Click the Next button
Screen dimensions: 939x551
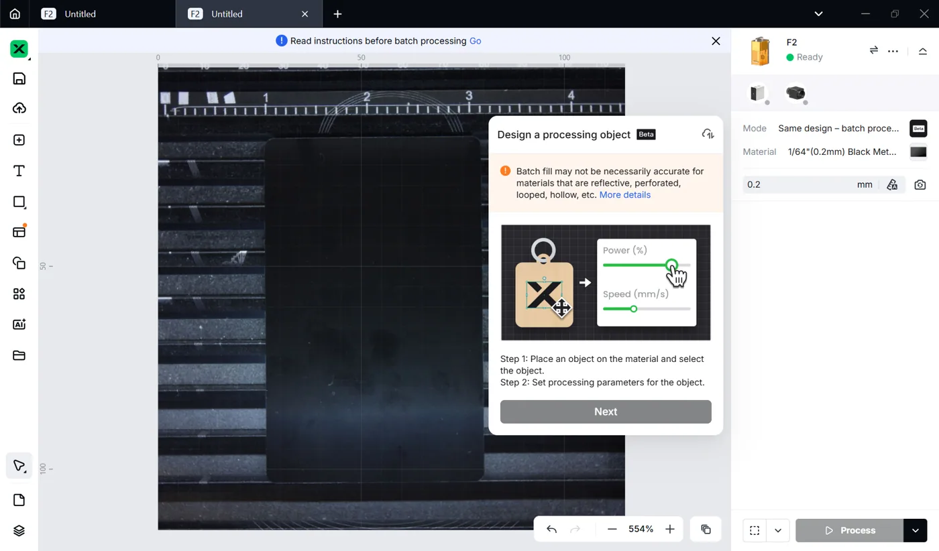point(606,412)
